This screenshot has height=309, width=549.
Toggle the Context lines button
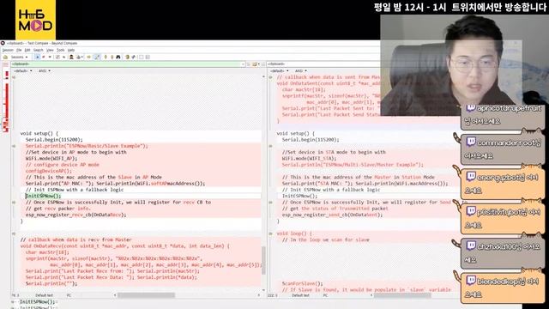click(x=58, y=57)
